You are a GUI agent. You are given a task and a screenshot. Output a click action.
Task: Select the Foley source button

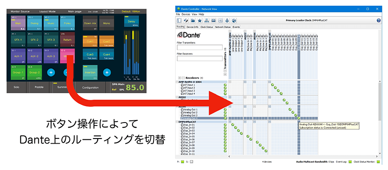point(67,23)
